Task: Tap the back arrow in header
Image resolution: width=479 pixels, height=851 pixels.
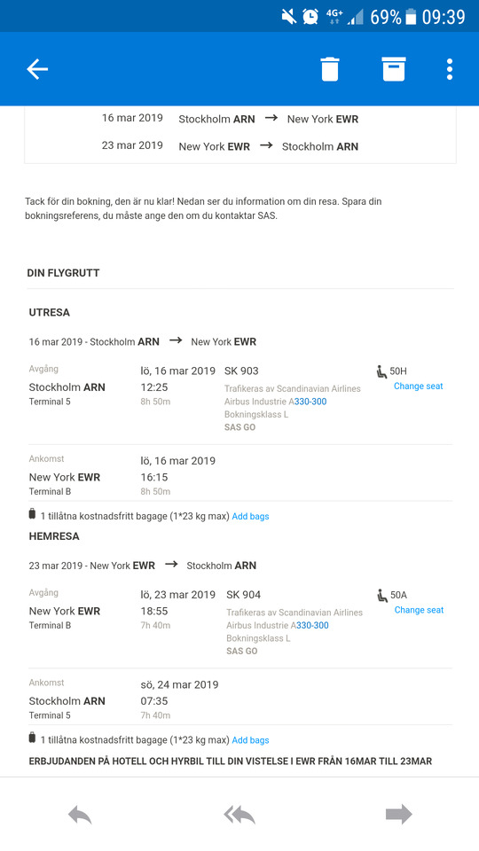Action: 37,69
